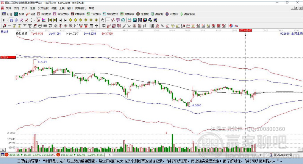Viewport: 303px width, 164px height.
Task: Jump to first bar icon
Action: coord(50,20)
